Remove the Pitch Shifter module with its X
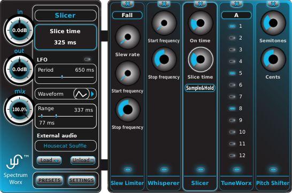 point(273,4)
